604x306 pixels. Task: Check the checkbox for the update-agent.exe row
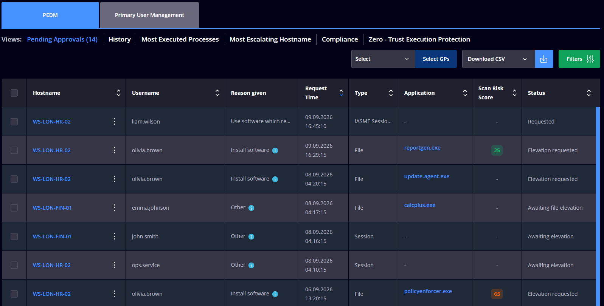[x=14, y=179]
